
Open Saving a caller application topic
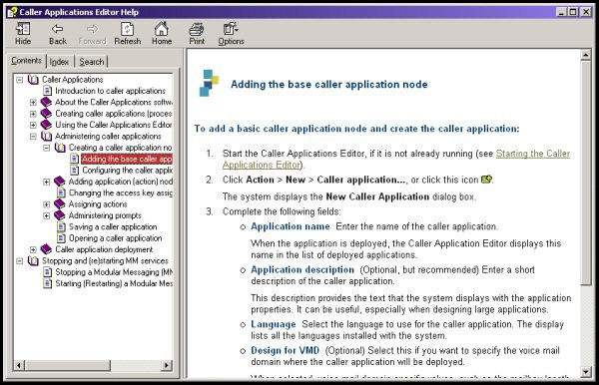point(113,226)
